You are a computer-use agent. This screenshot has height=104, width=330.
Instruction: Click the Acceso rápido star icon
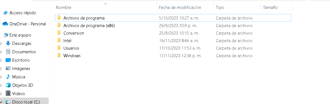click(x=5, y=13)
